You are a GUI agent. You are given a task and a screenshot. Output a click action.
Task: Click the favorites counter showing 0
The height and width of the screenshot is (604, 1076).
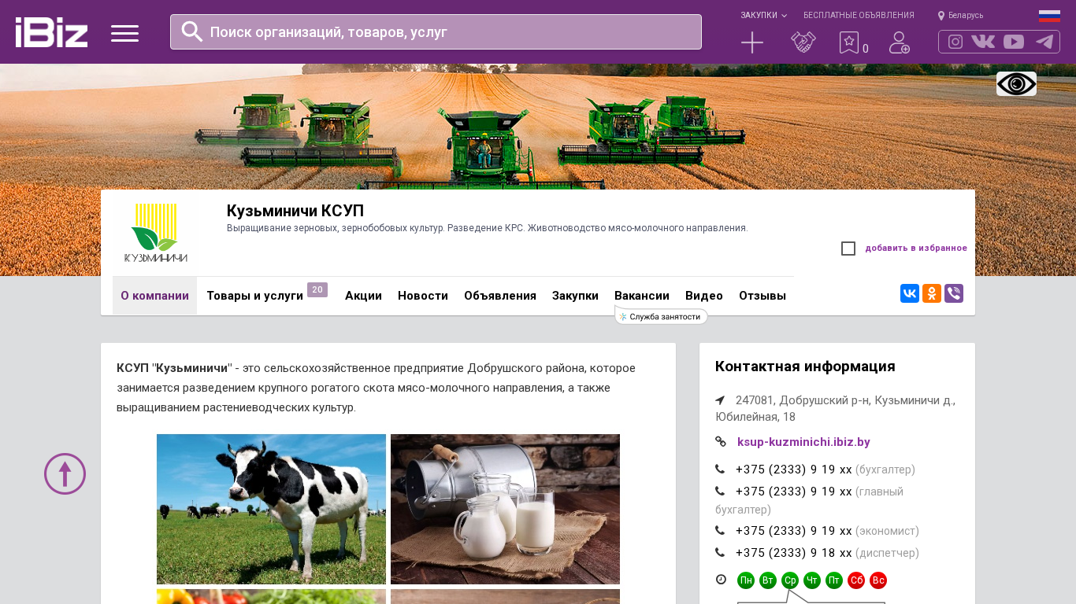(x=866, y=49)
